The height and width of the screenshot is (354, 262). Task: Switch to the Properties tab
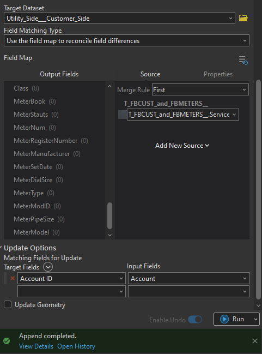pyautogui.click(x=218, y=74)
